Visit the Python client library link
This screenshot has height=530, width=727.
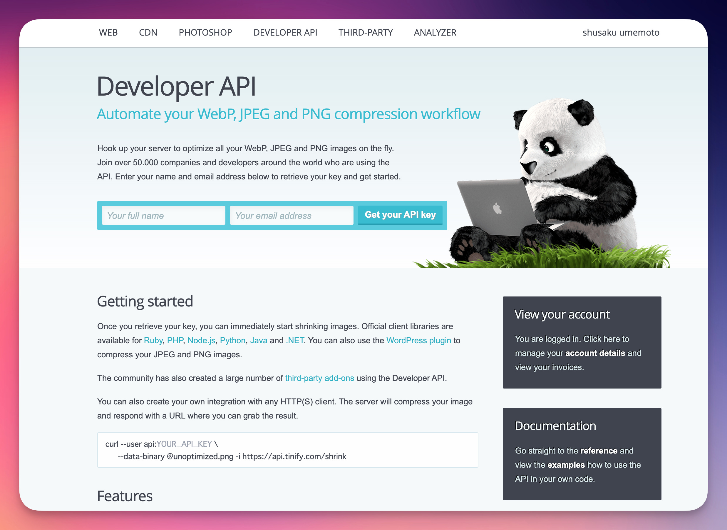point(232,340)
